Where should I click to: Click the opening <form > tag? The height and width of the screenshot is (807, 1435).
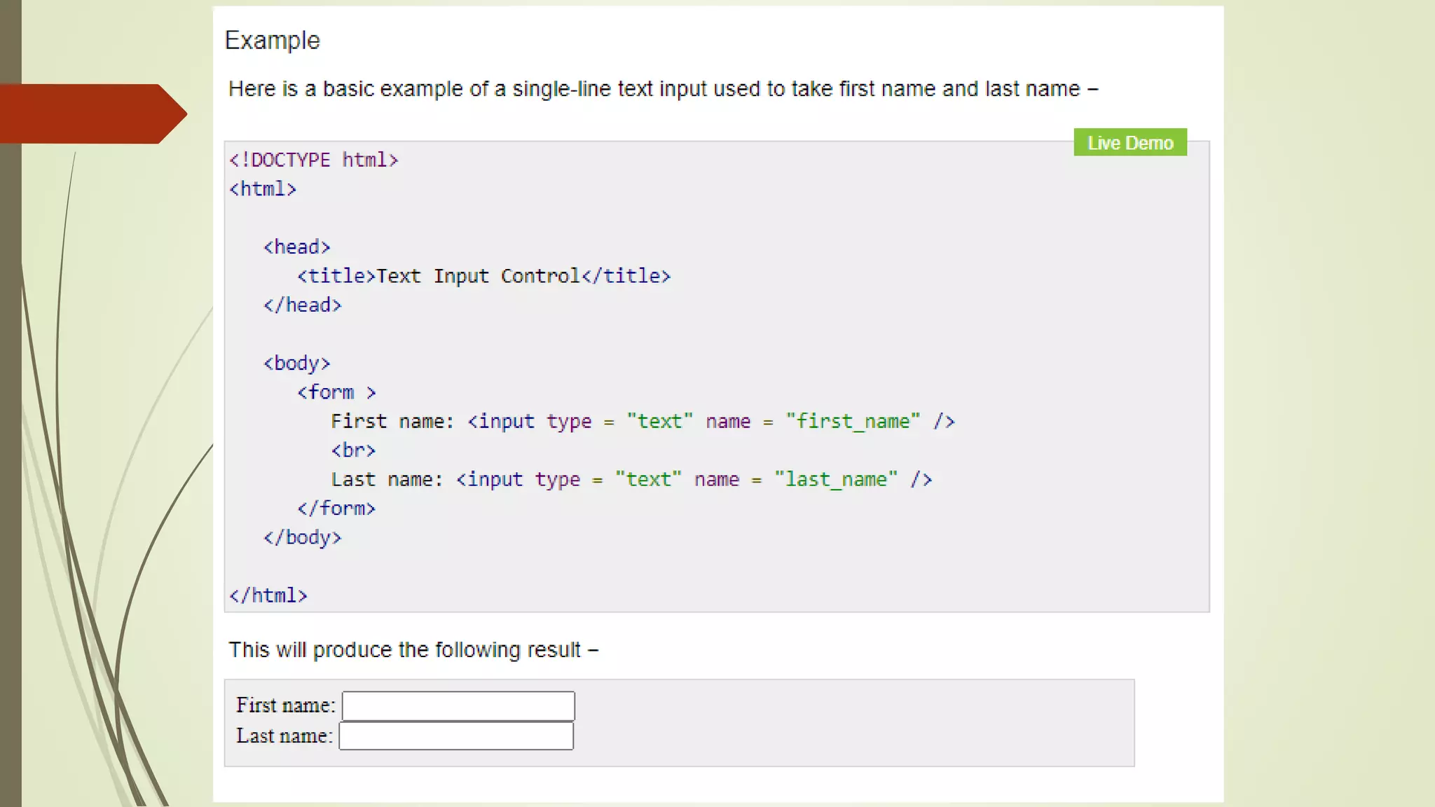(336, 392)
